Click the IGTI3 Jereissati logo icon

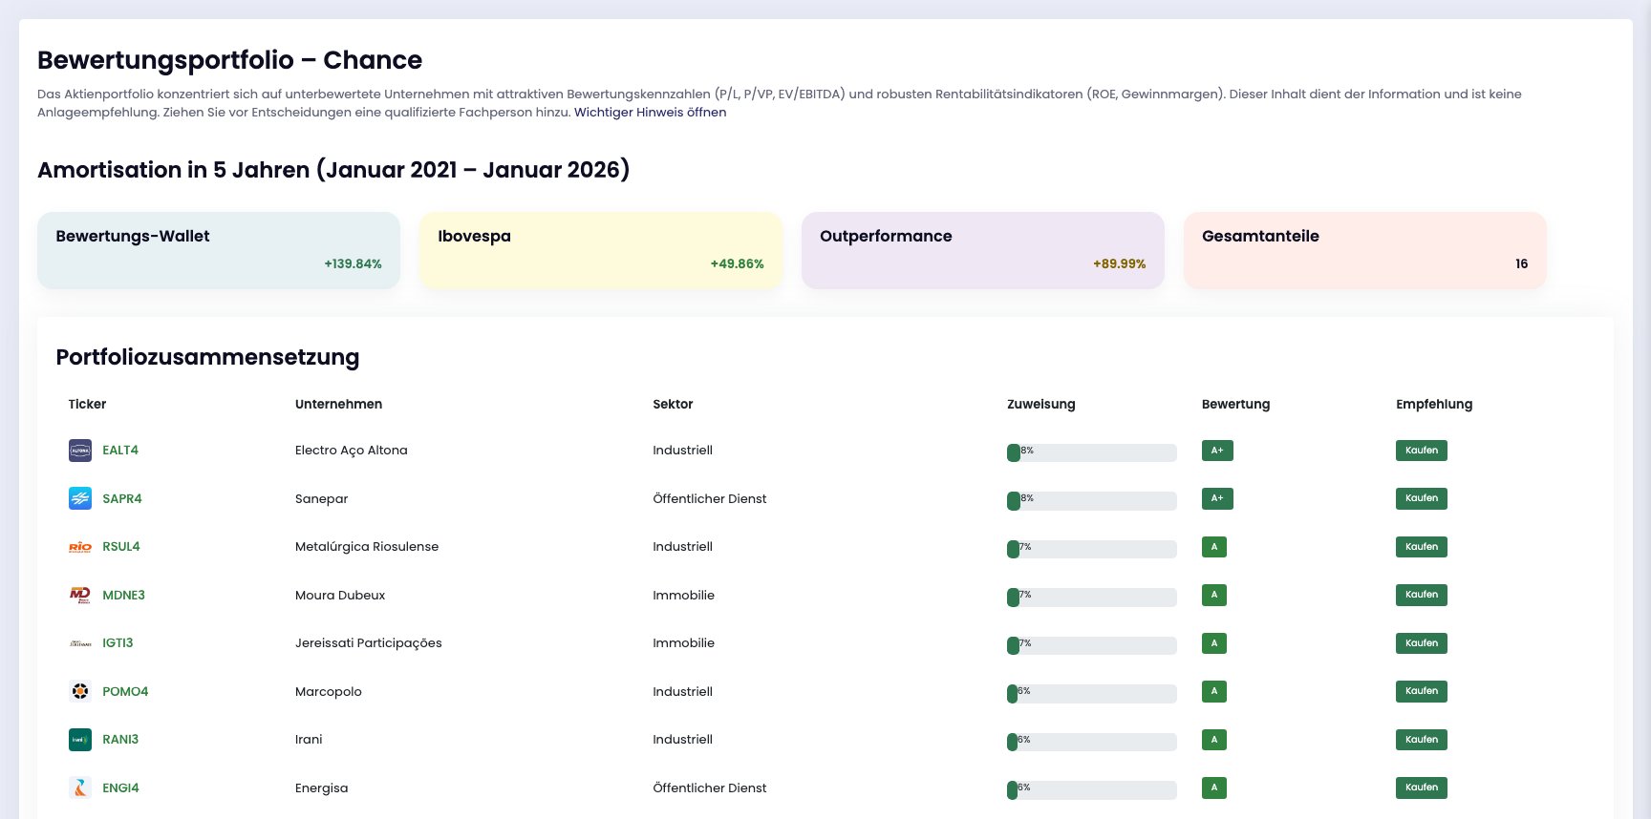pos(80,643)
